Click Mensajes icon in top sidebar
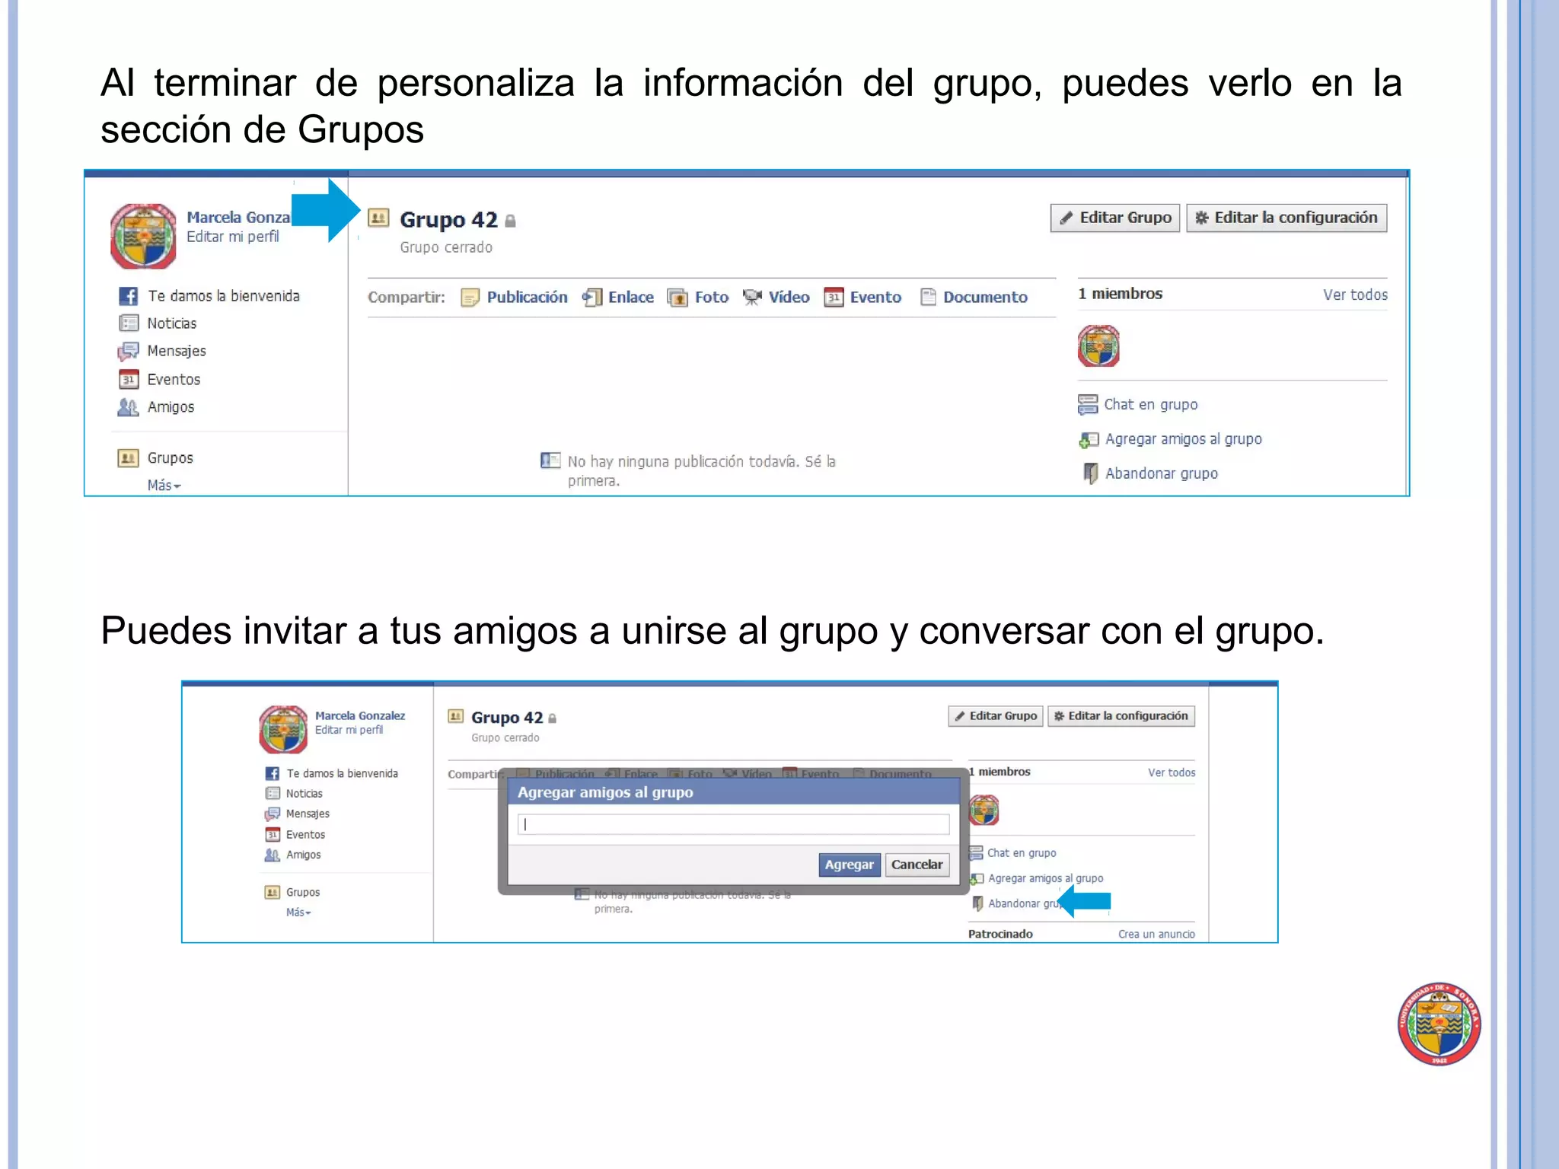Image resolution: width=1559 pixels, height=1169 pixels. coord(128,352)
